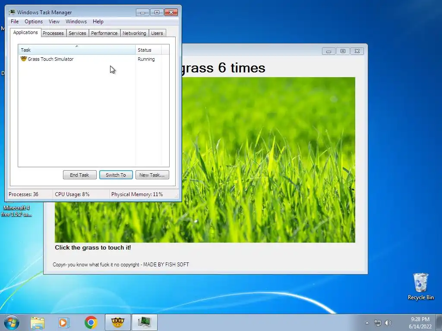
Task: Open the File menu in Task Manager
Action: (15, 22)
